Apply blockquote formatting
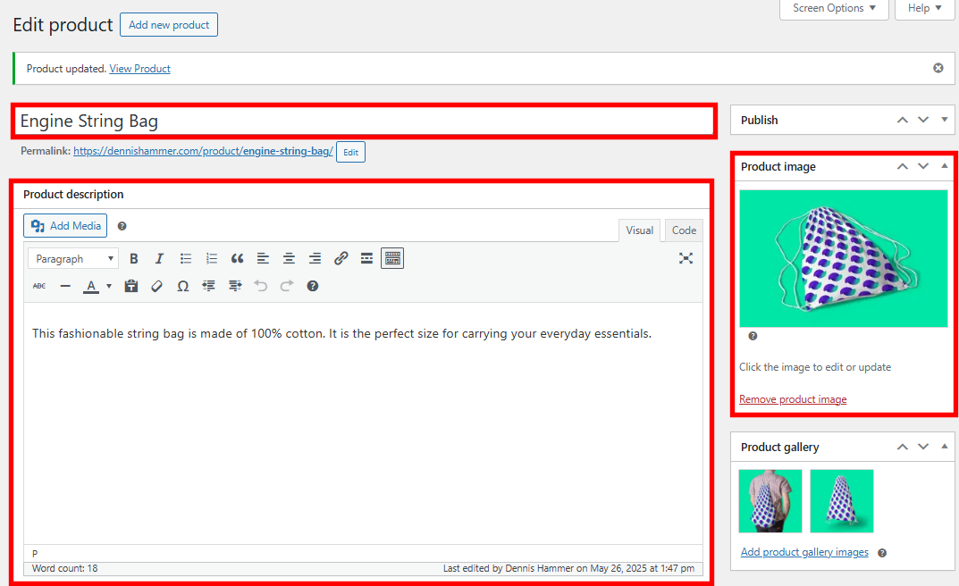 pos(237,258)
